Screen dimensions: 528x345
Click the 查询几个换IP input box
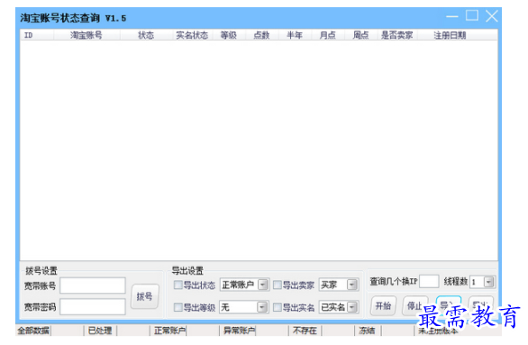pos(429,281)
